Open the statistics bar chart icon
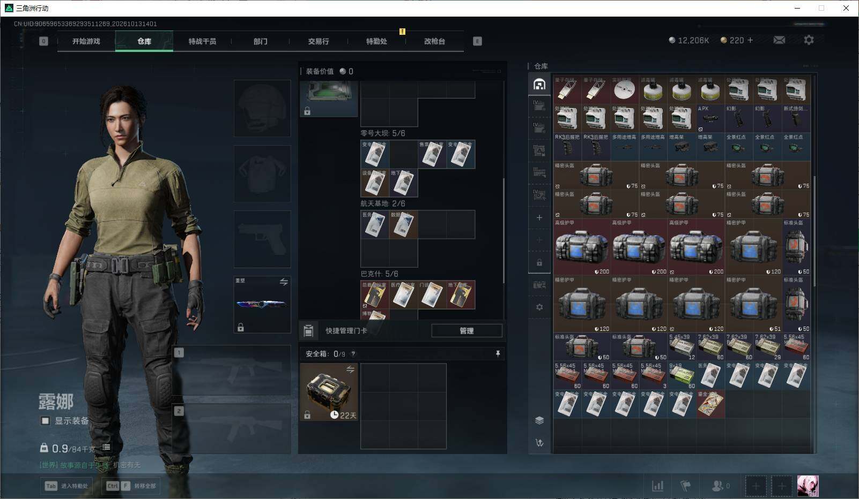Screen dimensions: 859x499 [x=657, y=486]
